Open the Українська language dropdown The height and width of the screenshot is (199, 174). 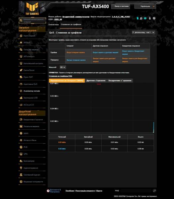145,6
